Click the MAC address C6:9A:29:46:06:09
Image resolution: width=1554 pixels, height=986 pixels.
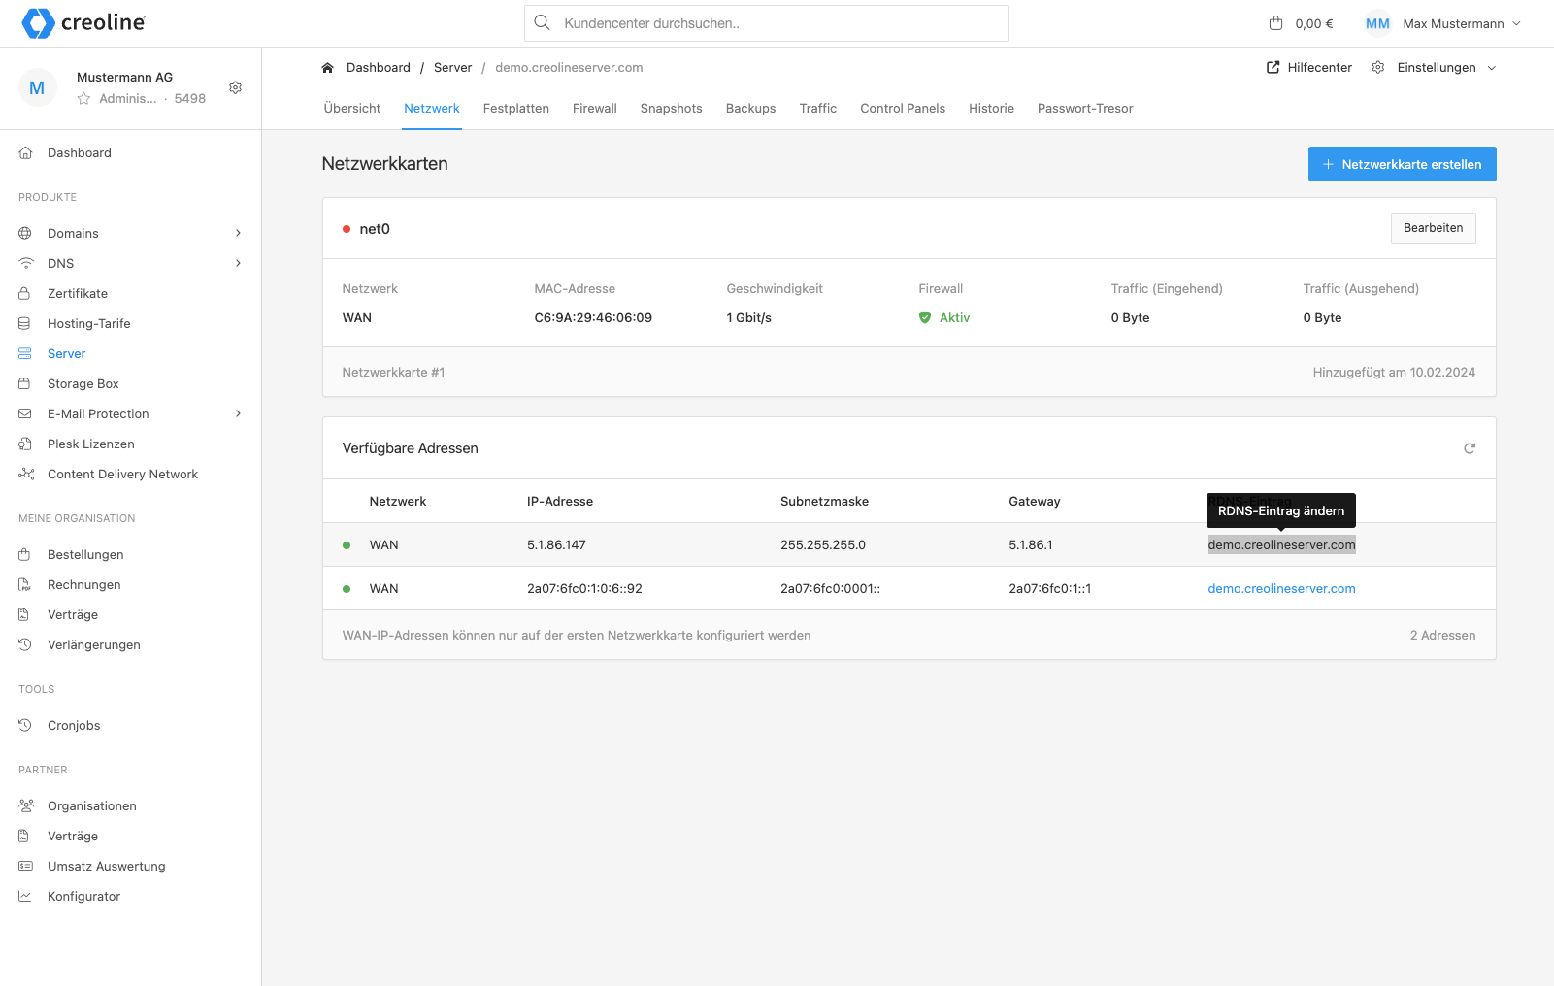point(593,317)
